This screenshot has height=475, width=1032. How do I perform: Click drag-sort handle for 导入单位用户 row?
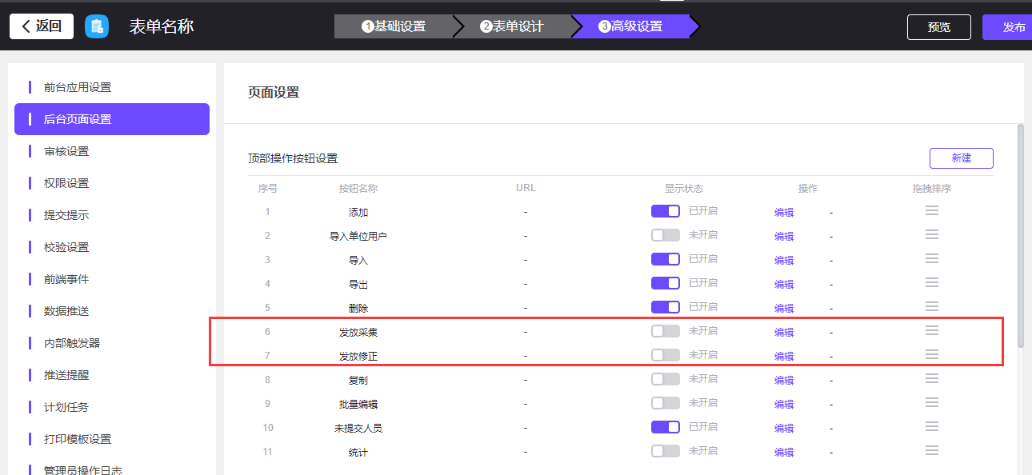coord(932,234)
